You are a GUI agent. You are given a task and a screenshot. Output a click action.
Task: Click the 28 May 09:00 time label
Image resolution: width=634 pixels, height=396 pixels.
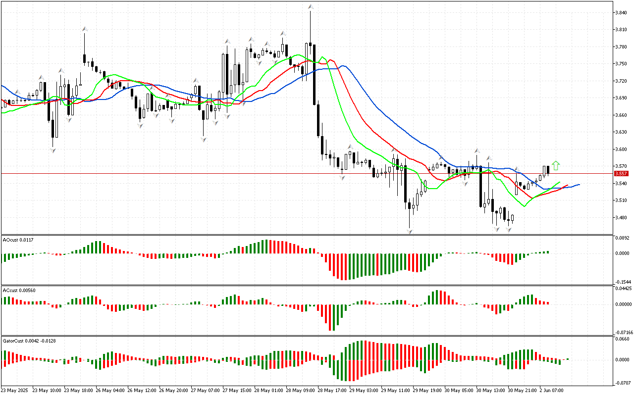click(302, 390)
